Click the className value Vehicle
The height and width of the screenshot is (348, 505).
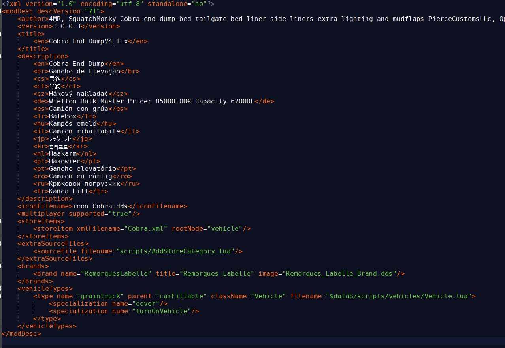268,296
